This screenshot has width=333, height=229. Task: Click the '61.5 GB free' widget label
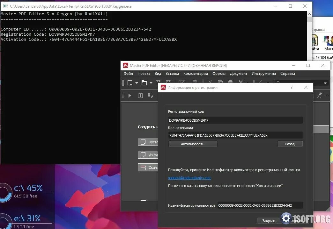[x=26, y=196]
